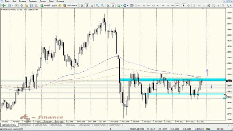Switch to the USDCHF,Daily chart tab
233x131 pixels.
tap(100, 125)
